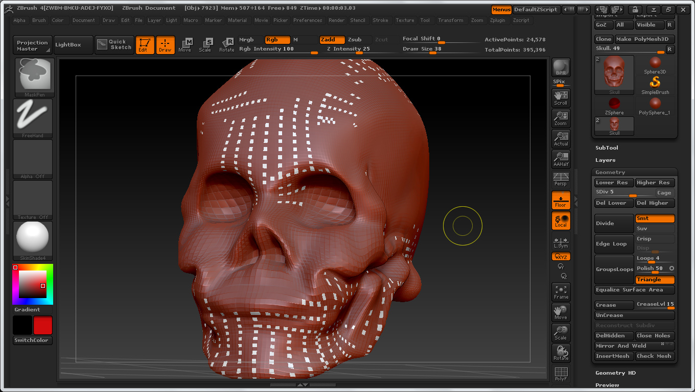
Task: Toggle the Rgb painting mode
Action: click(277, 40)
